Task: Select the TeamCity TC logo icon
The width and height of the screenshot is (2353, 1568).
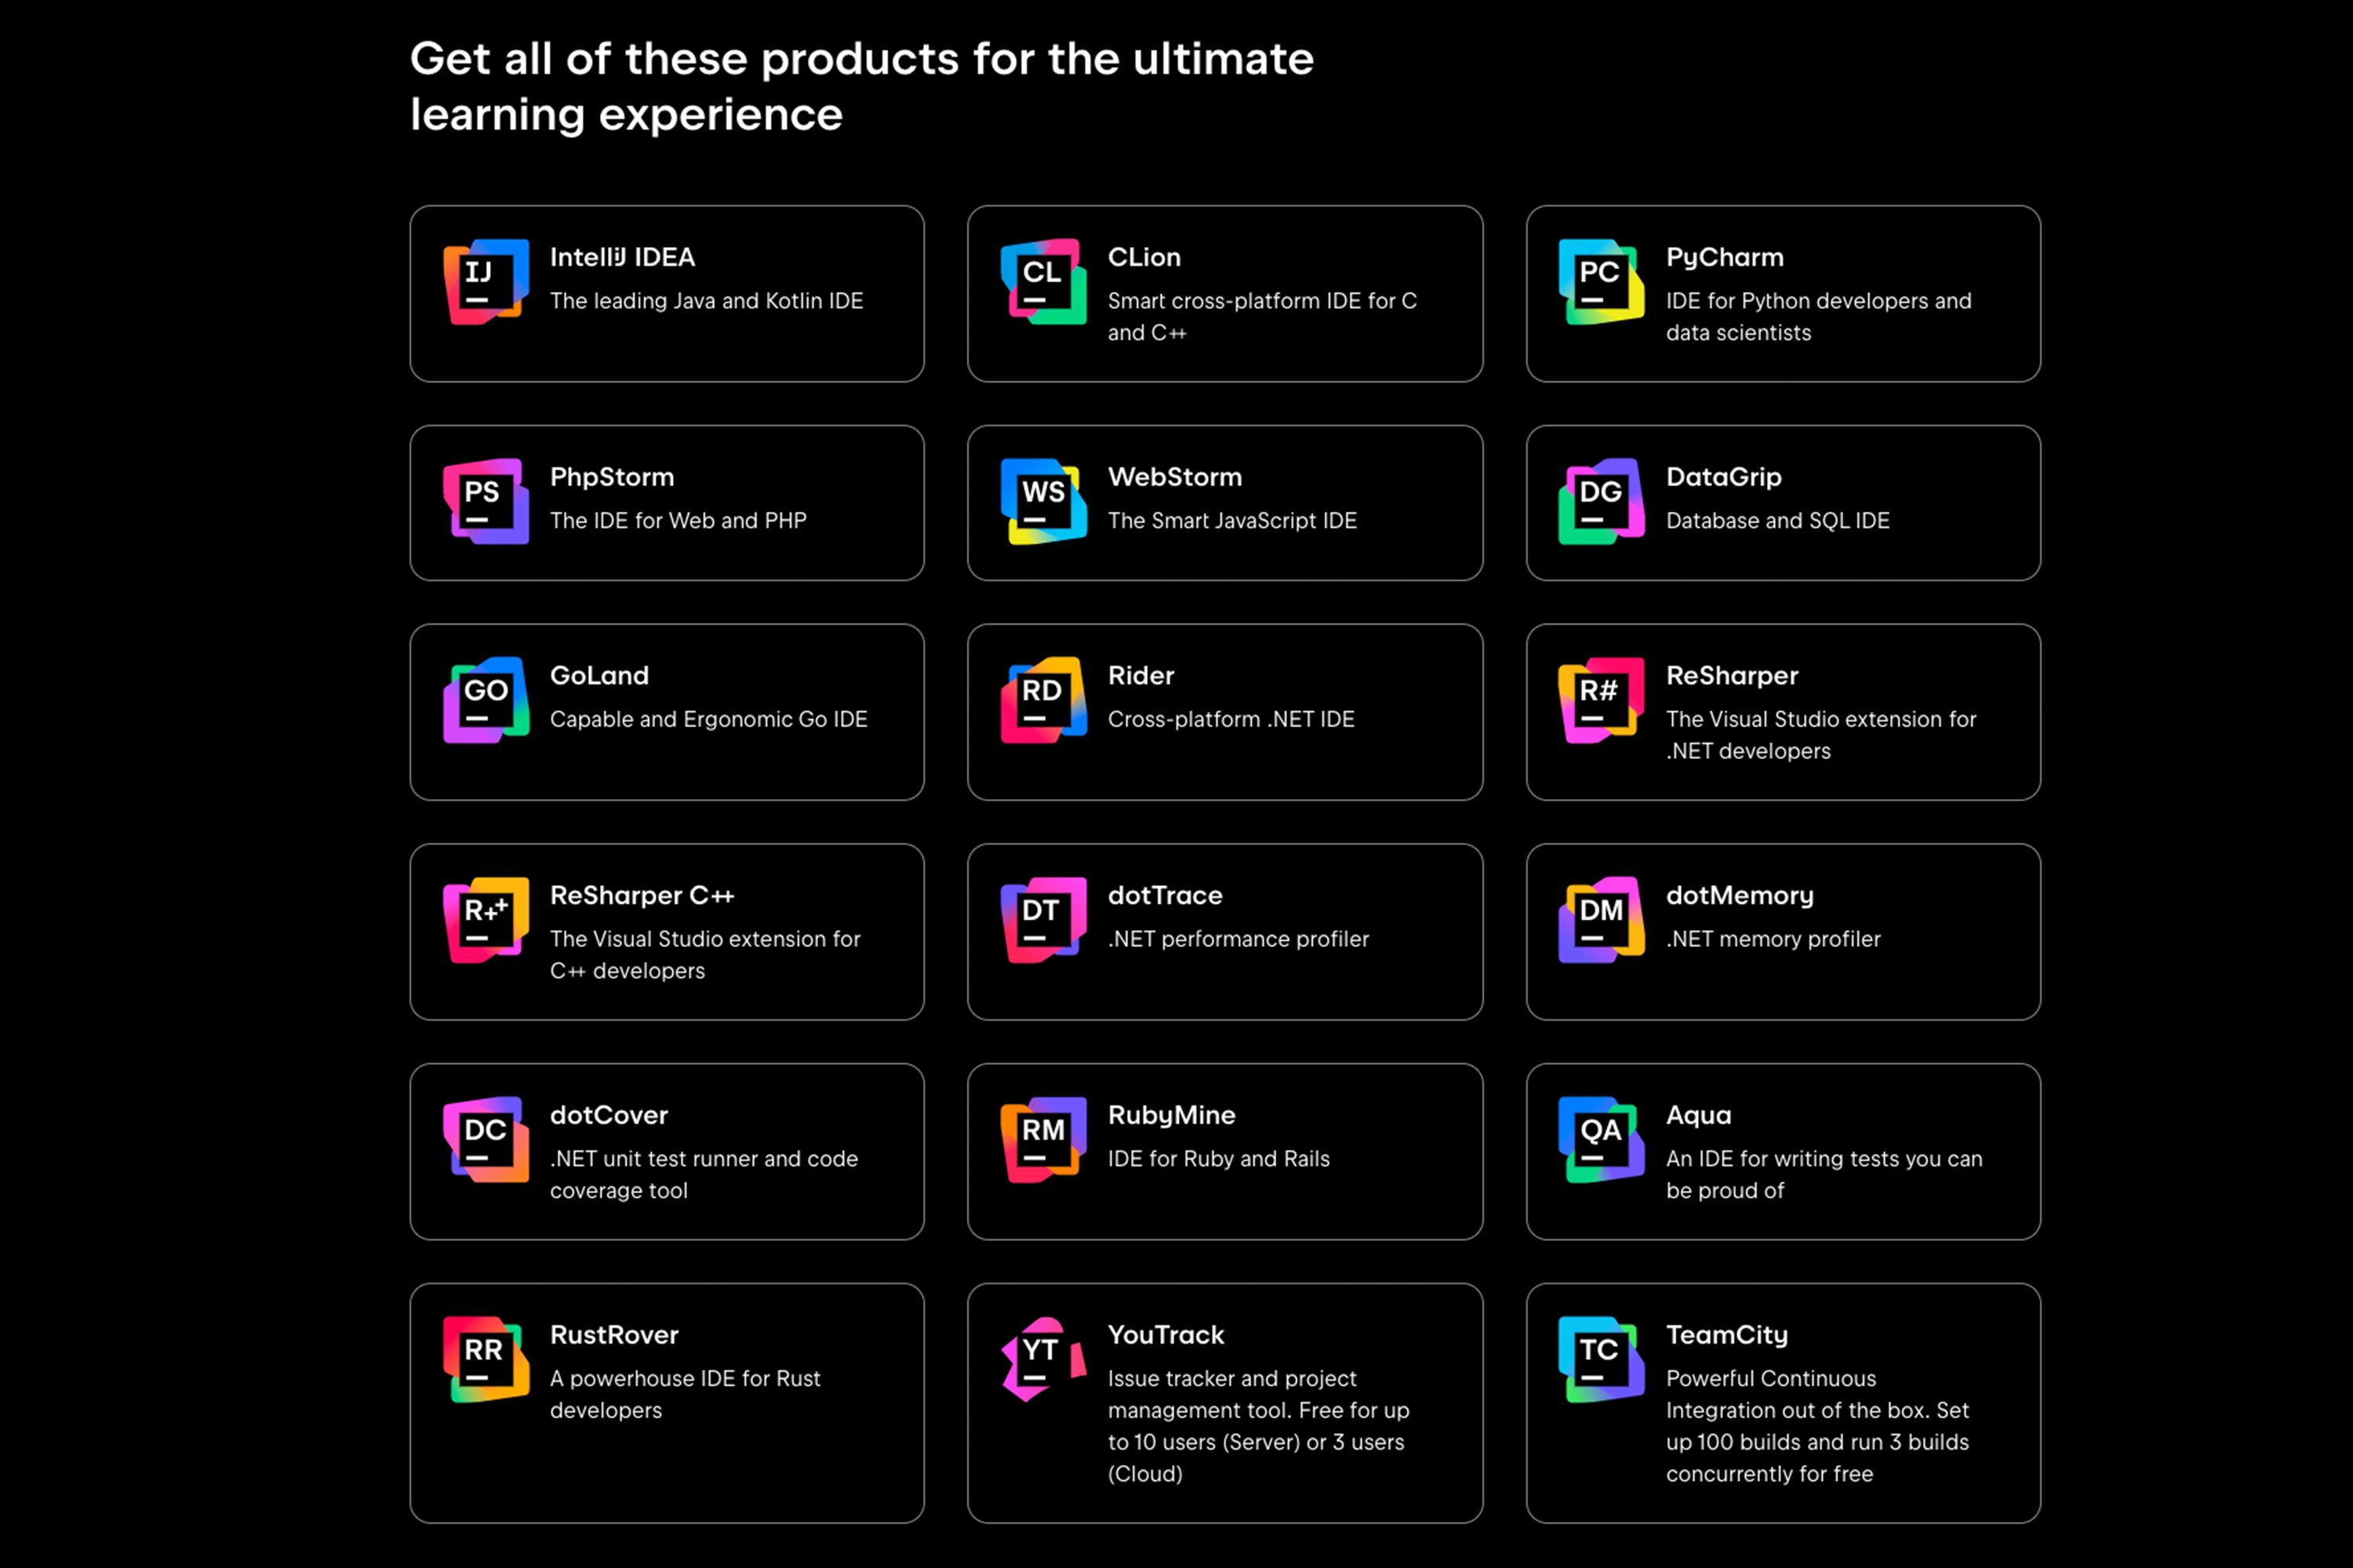Action: click(1602, 1360)
